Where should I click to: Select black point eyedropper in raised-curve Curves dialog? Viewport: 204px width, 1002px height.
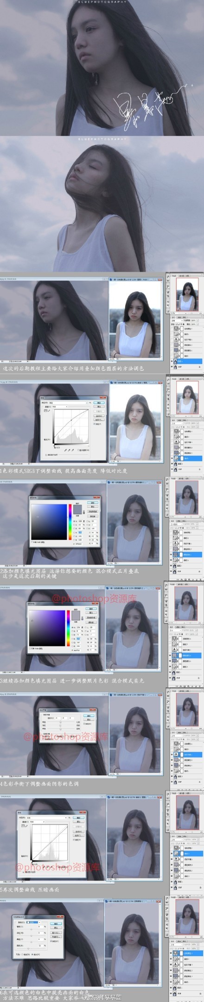pos(65,449)
